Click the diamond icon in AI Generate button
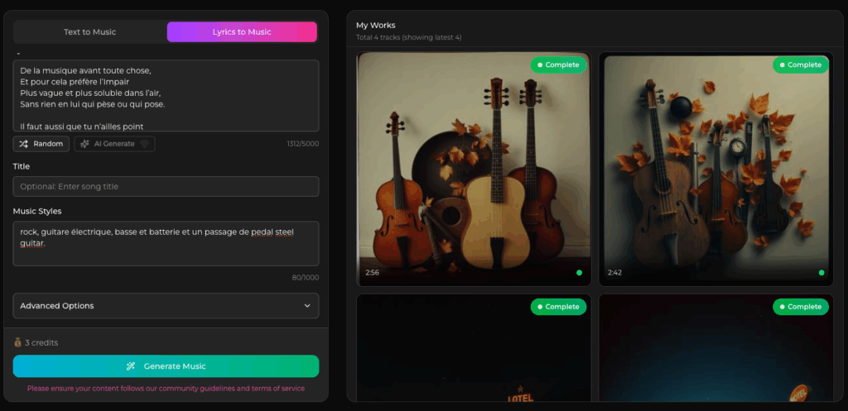The image size is (848, 411). pos(145,144)
